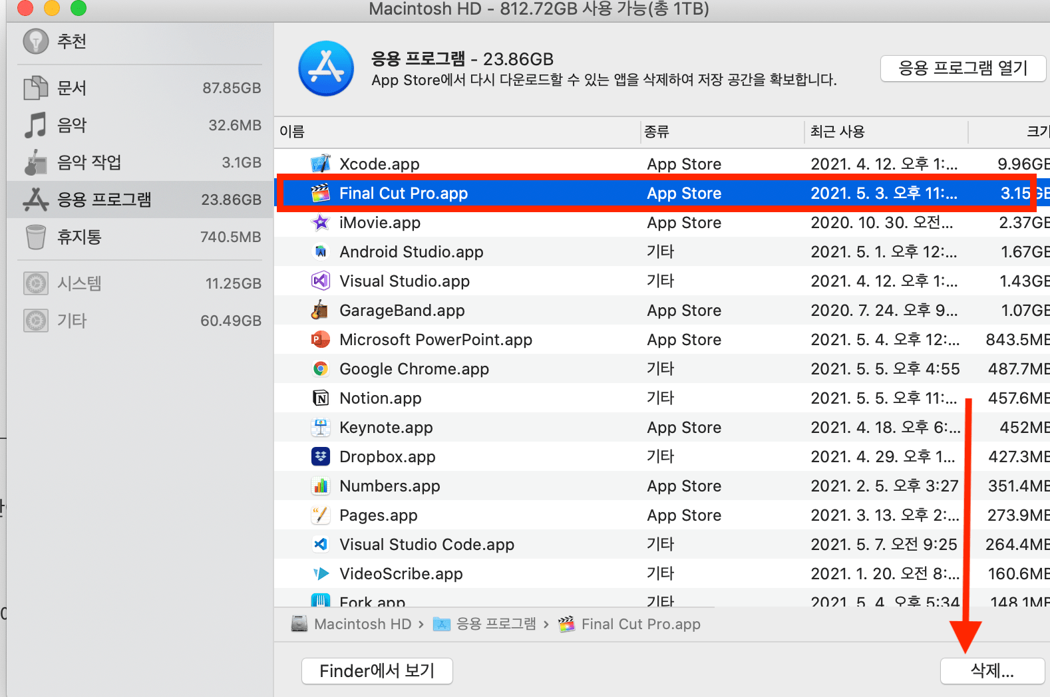Click the 9.96GB size of Xcode

click(1023, 164)
